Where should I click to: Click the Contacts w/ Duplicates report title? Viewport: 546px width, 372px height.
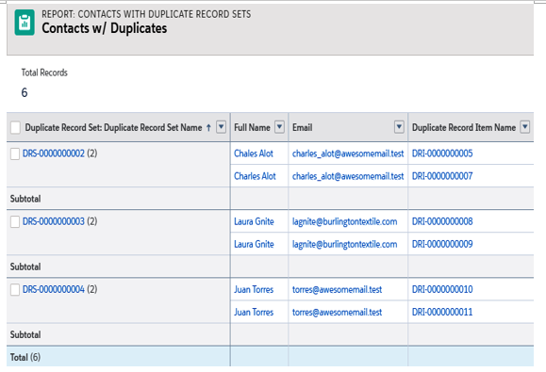point(105,28)
